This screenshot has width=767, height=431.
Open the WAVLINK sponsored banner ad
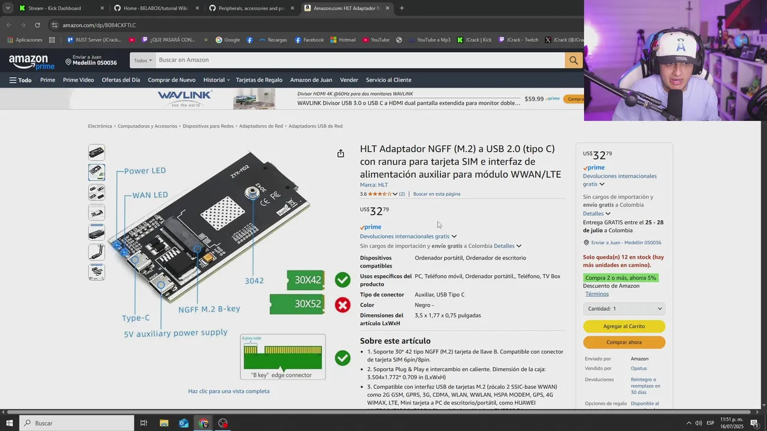[x=327, y=99]
